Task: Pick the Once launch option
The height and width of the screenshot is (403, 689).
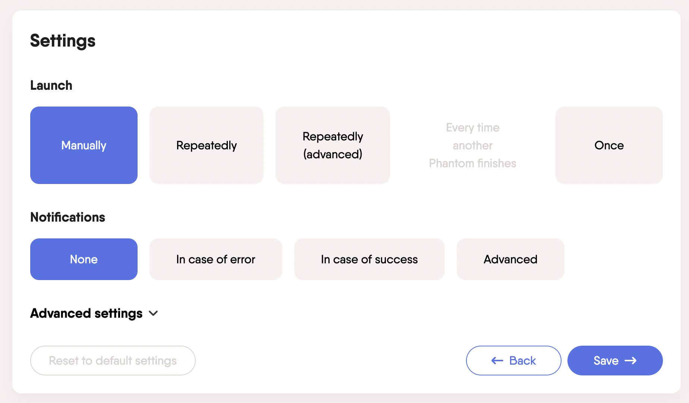Action: point(609,145)
